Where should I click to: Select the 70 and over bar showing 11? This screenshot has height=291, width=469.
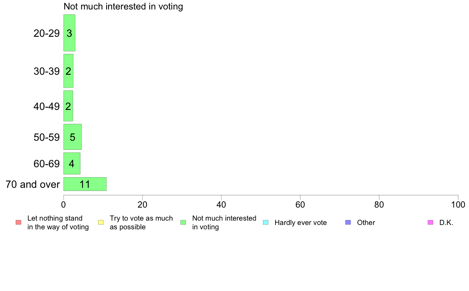85,184
